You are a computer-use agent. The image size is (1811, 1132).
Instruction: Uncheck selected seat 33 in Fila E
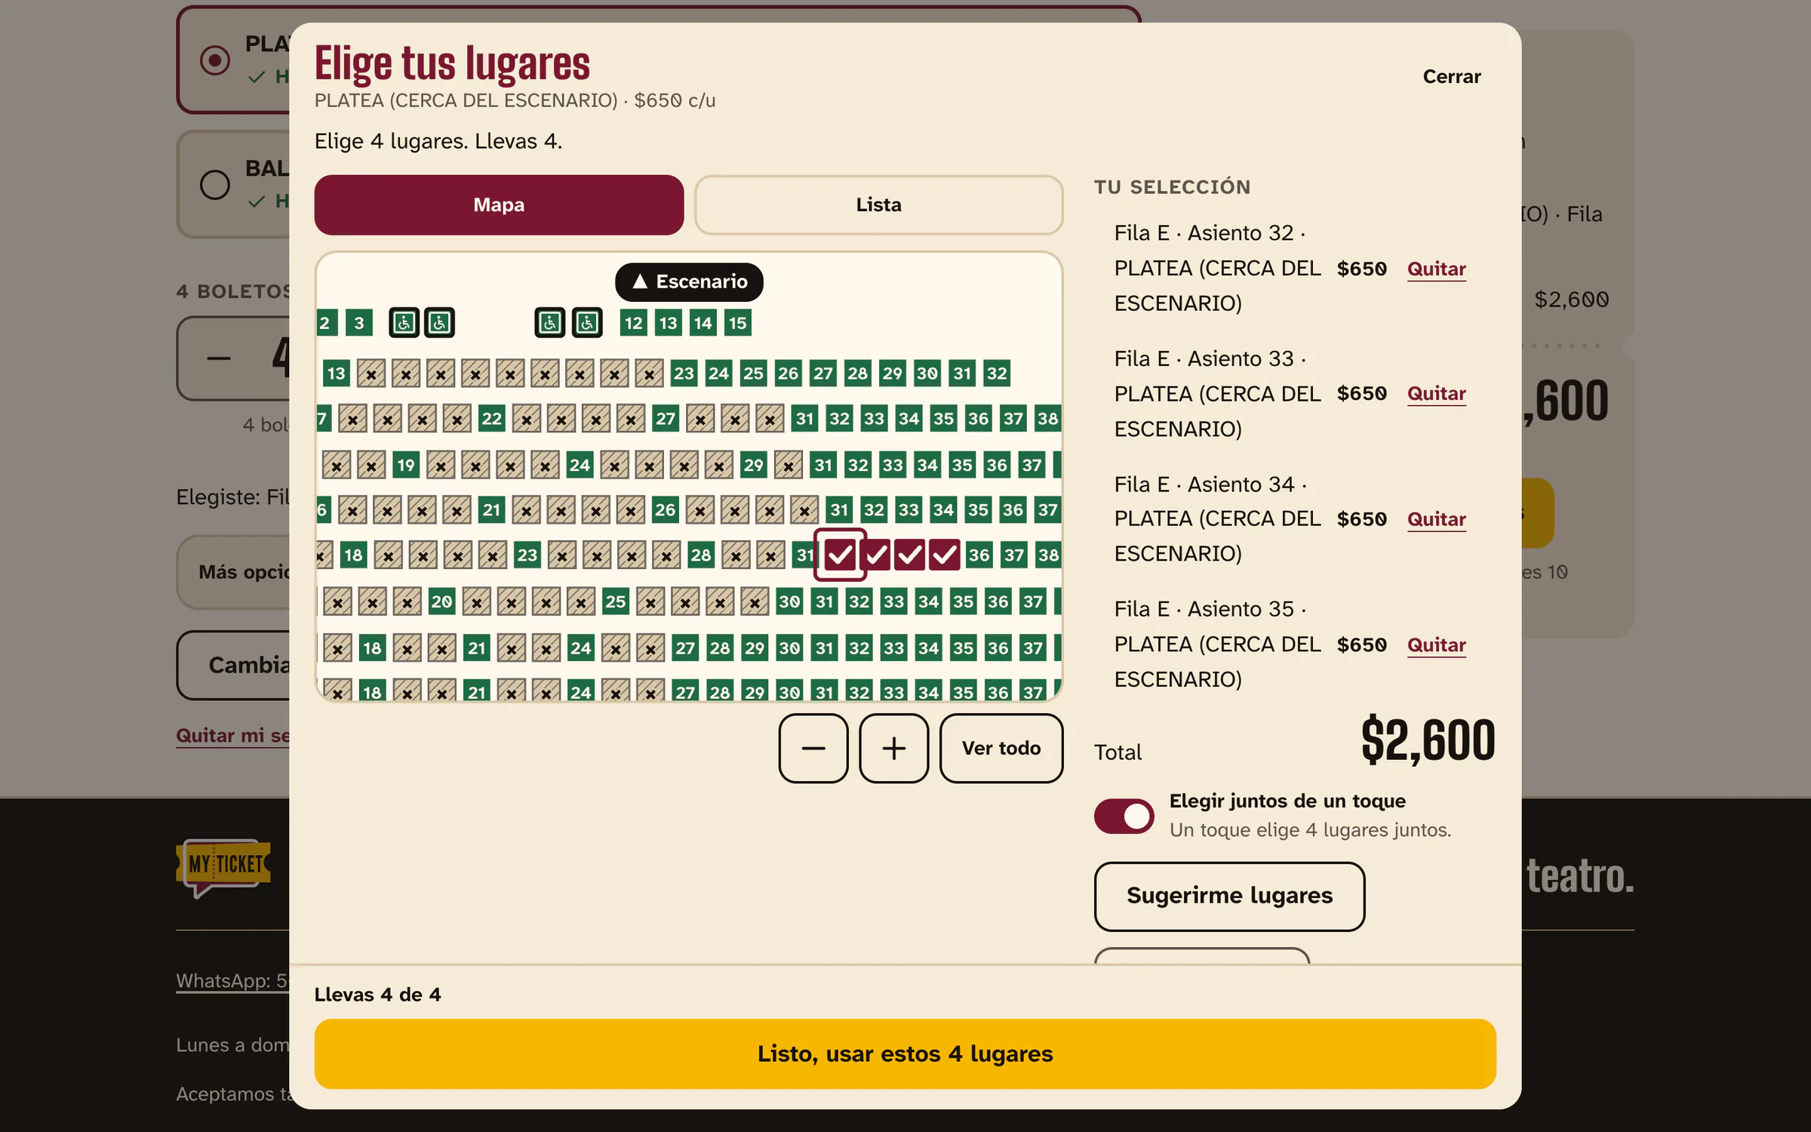pyautogui.click(x=875, y=555)
